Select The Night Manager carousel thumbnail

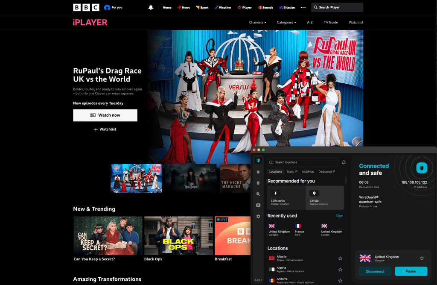235,178
